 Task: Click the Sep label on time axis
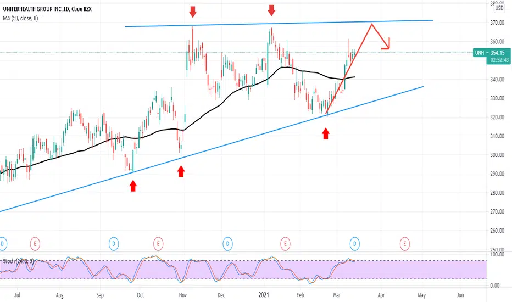pyautogui.click(x=100, y=295)
